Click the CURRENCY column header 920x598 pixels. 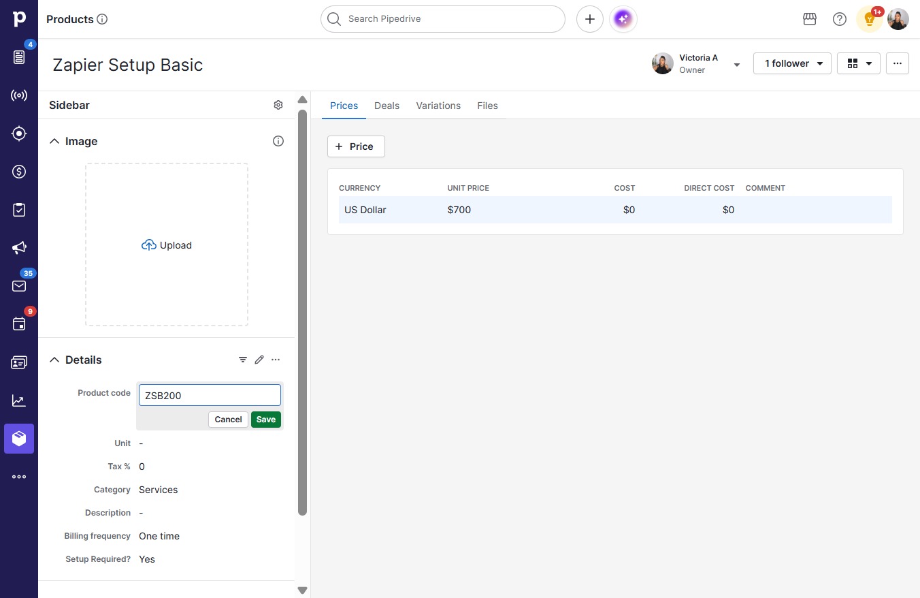pyautogui.click(x=360, y=188)
